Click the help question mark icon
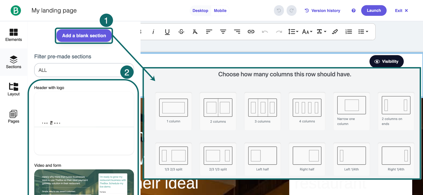This screenshot has height=195, width=423. 353,11
